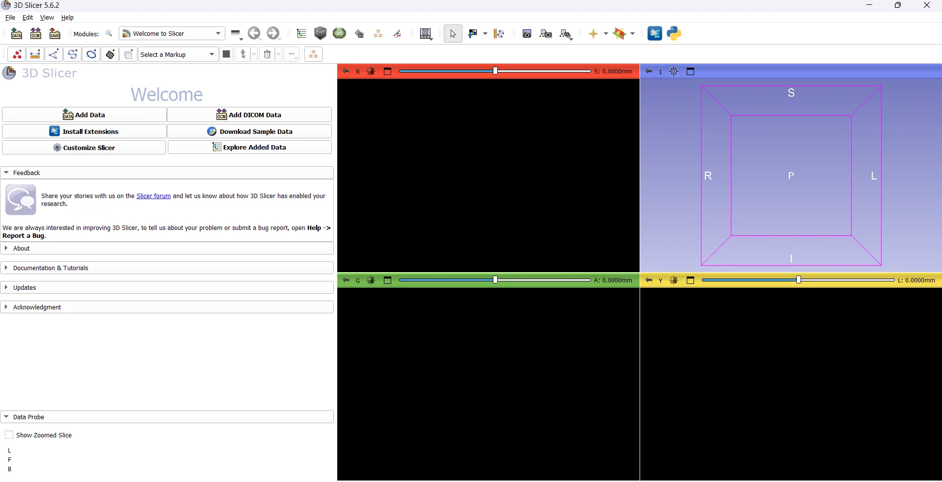Click the Install Extensions button
The image size is (942, 482).
pos(84,131)
